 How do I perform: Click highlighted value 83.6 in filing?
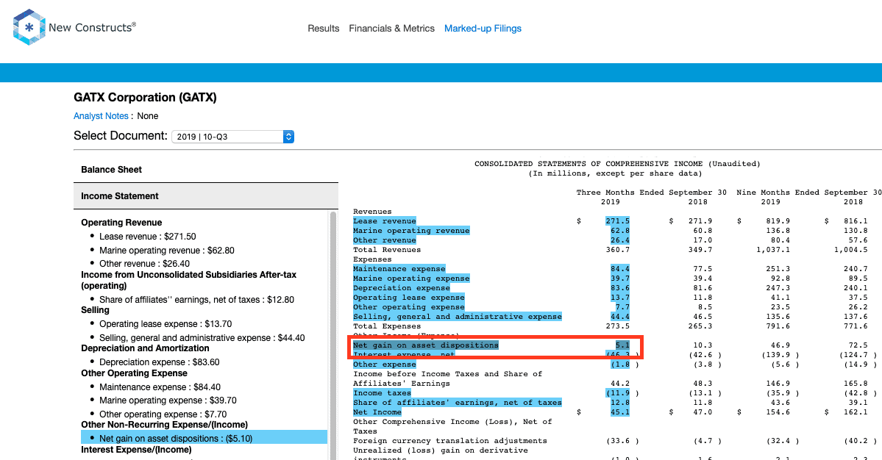(620, 288)
